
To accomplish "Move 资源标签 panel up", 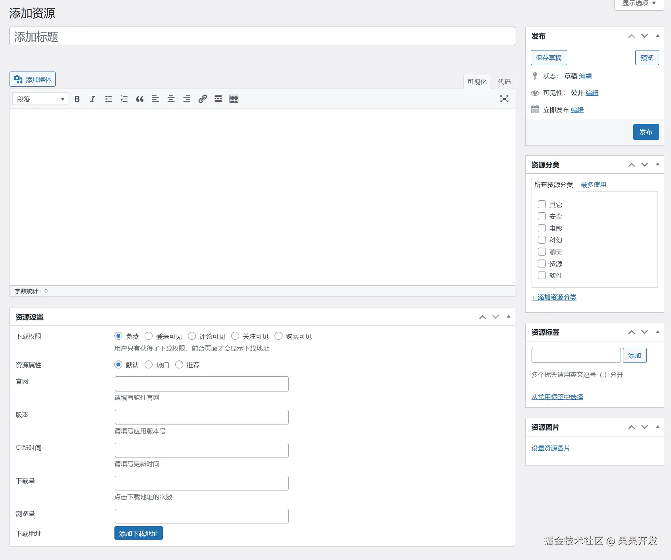I will coord(632,332).
